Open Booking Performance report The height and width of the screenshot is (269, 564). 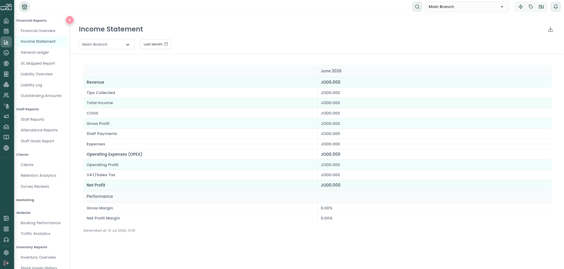(41, 223)
